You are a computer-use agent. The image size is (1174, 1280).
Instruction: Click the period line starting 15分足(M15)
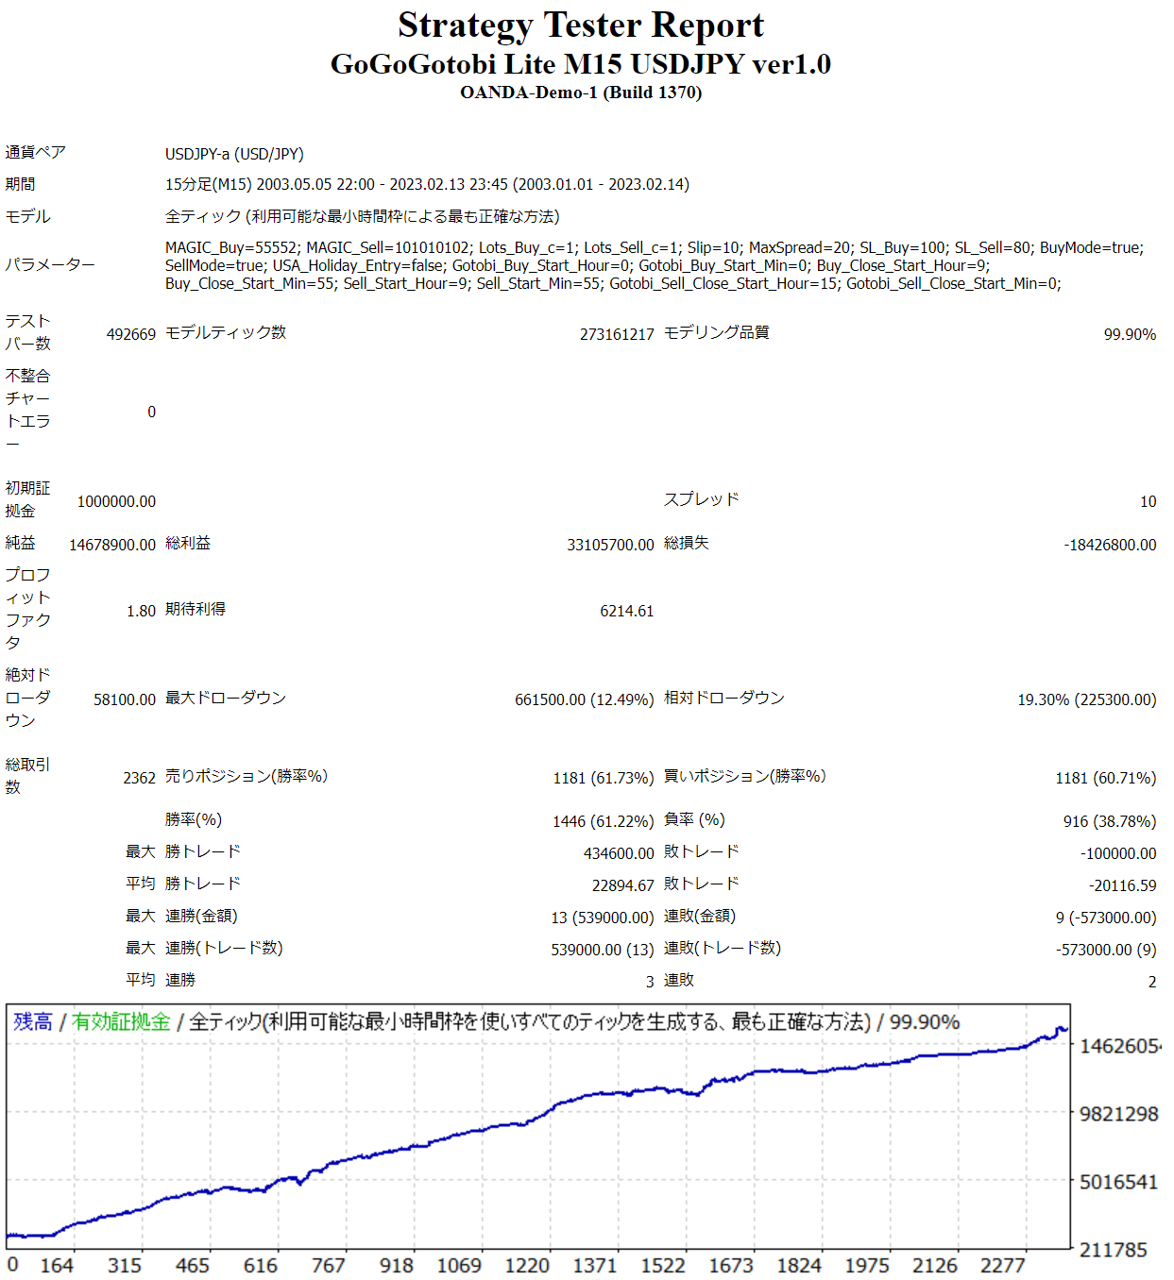pos(427,184)
